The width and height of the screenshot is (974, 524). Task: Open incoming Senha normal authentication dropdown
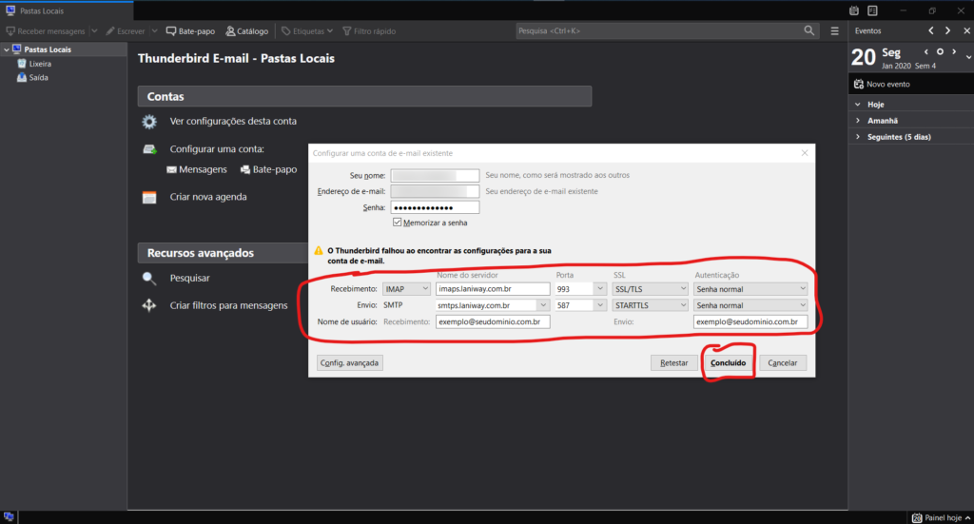[750, 289]
